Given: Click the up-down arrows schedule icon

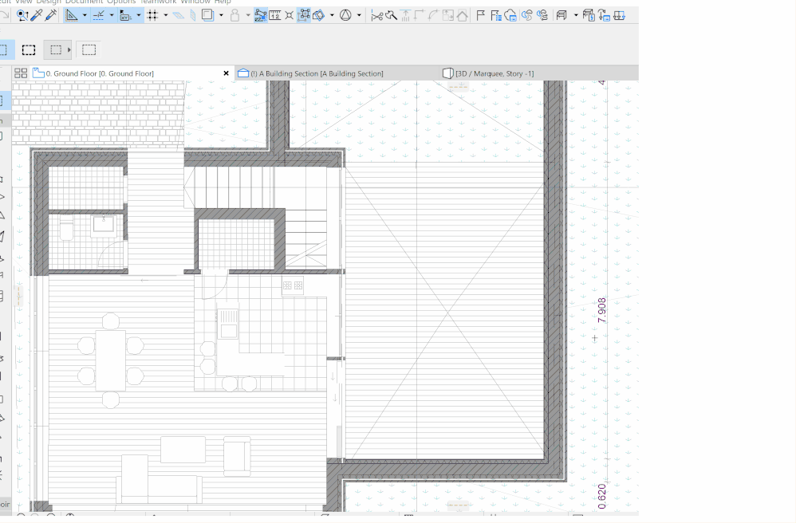Looking at the screenshot, I should click(604, 16).
